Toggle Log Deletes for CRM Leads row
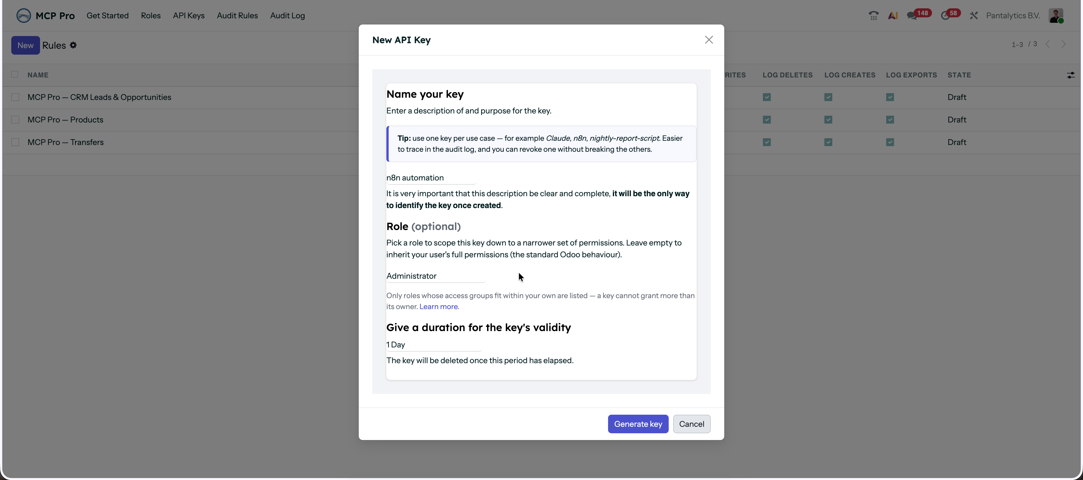The image size is (1083, 480). click(x=767, y=97)
